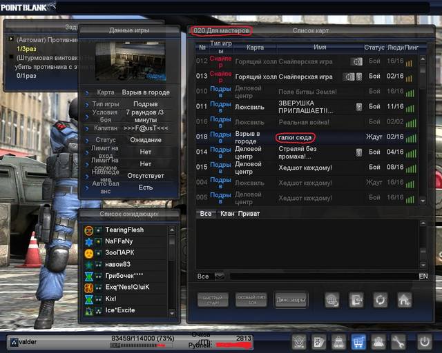The image size is (442, 353).
Task: Sort rooms by the Пинг column header
Action: click(x=412, y=48)
